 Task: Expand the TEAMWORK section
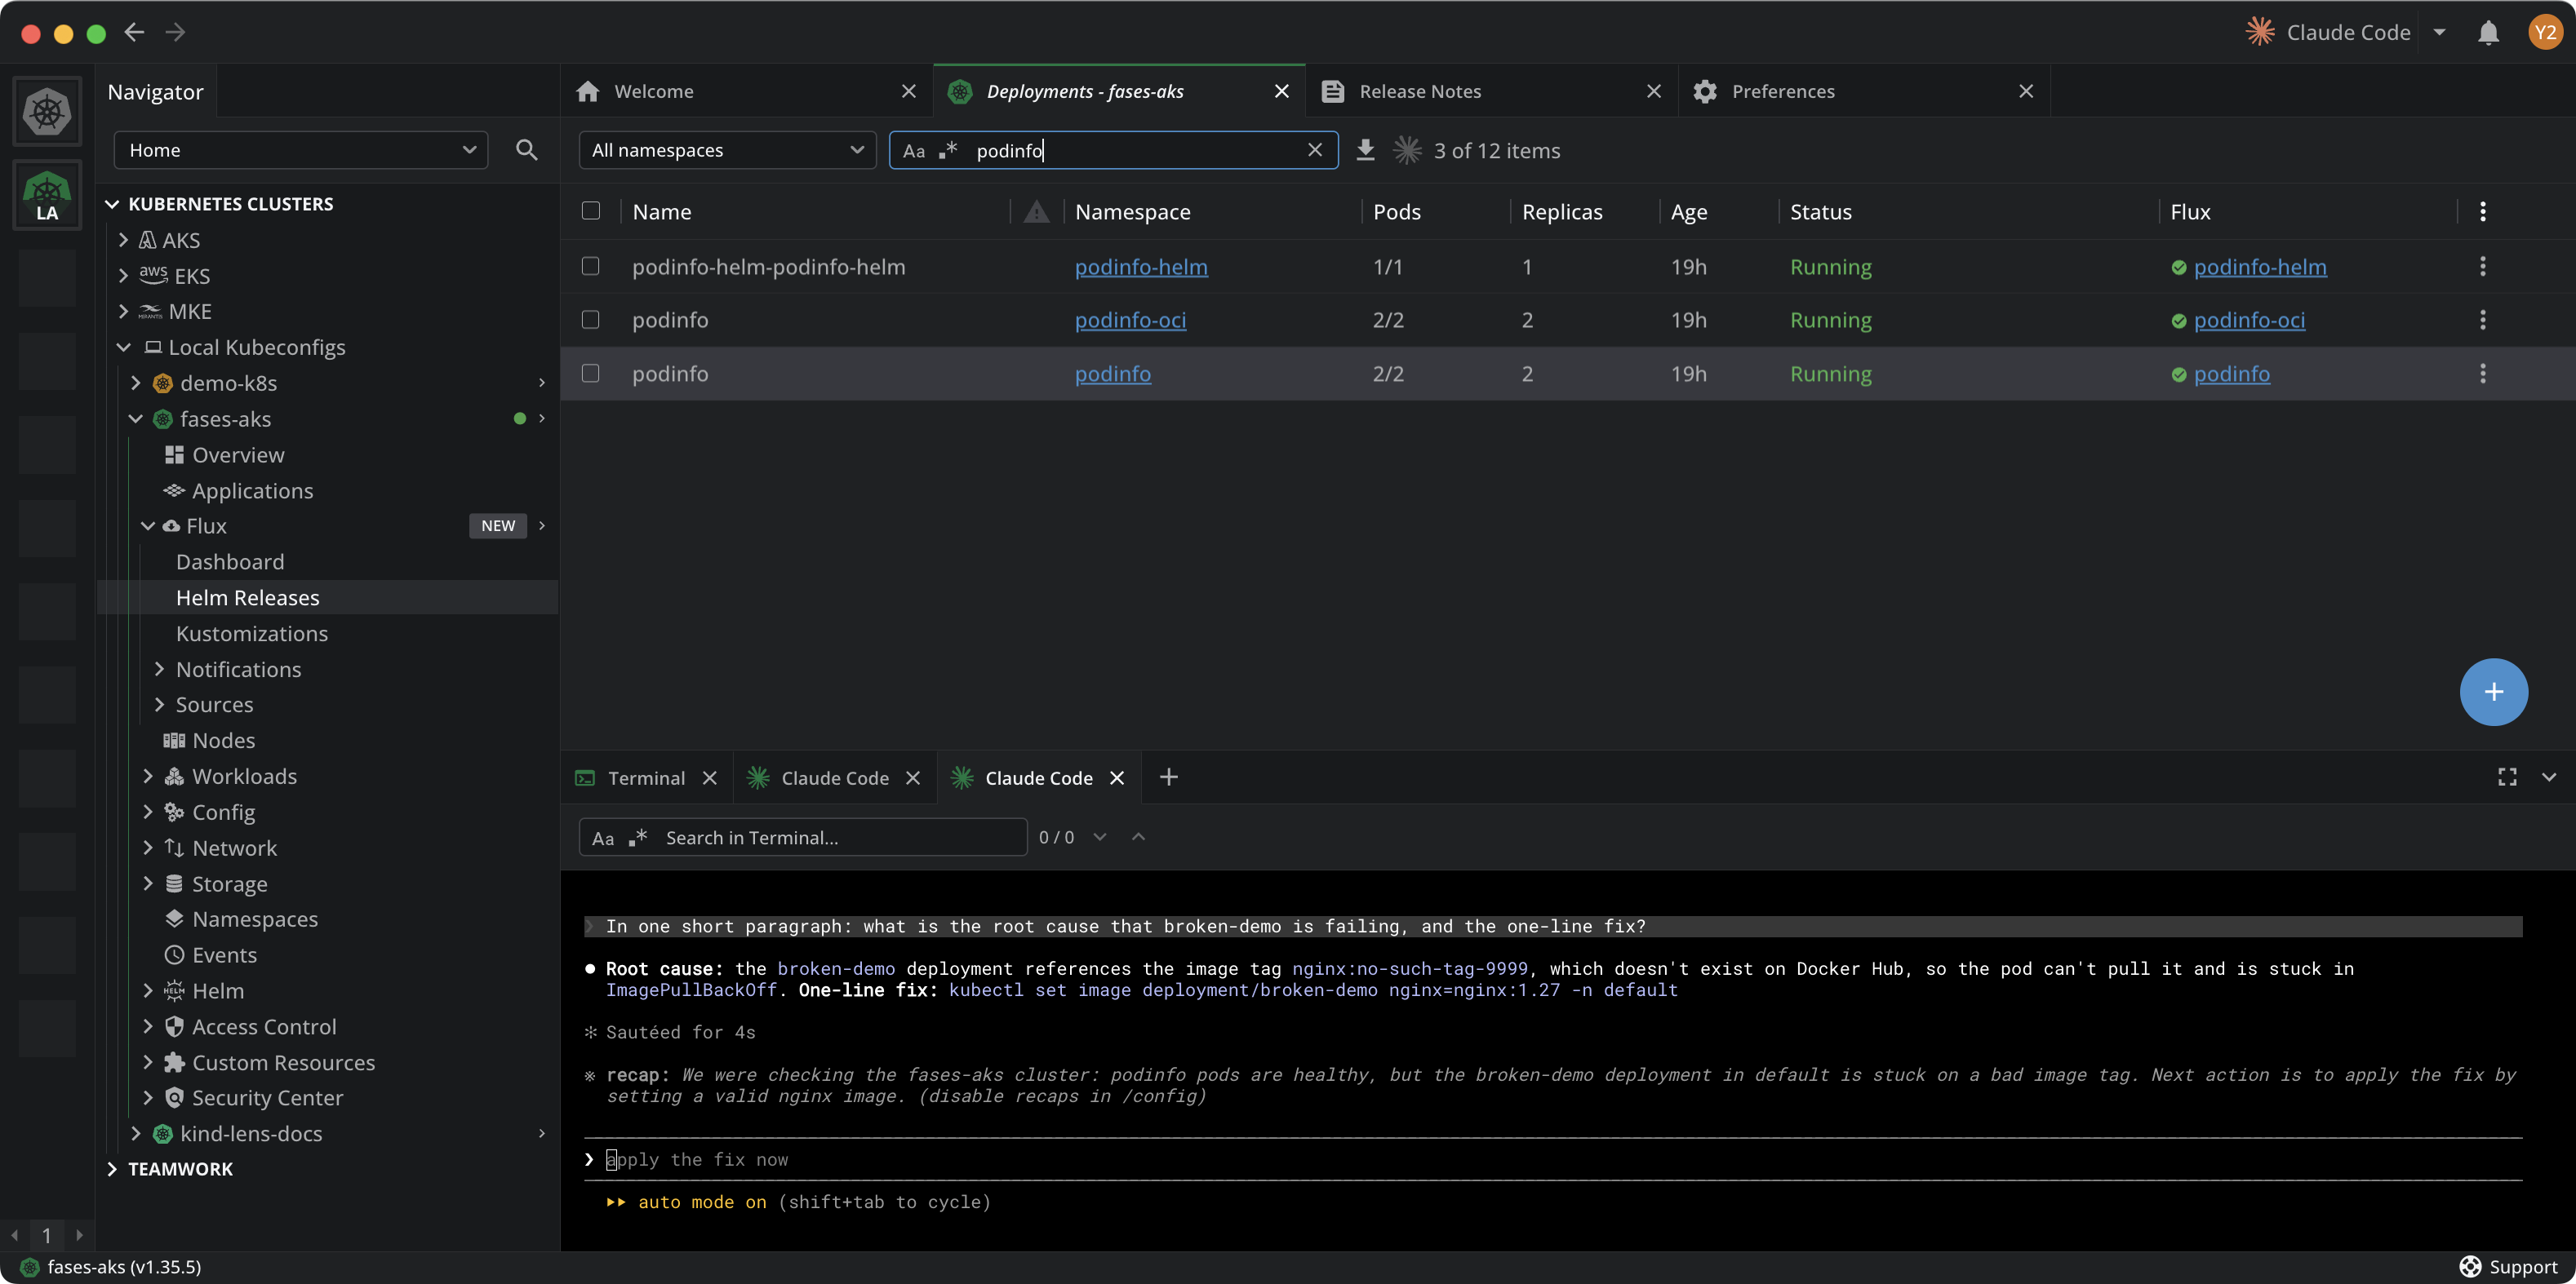[x=112, y=1168]
